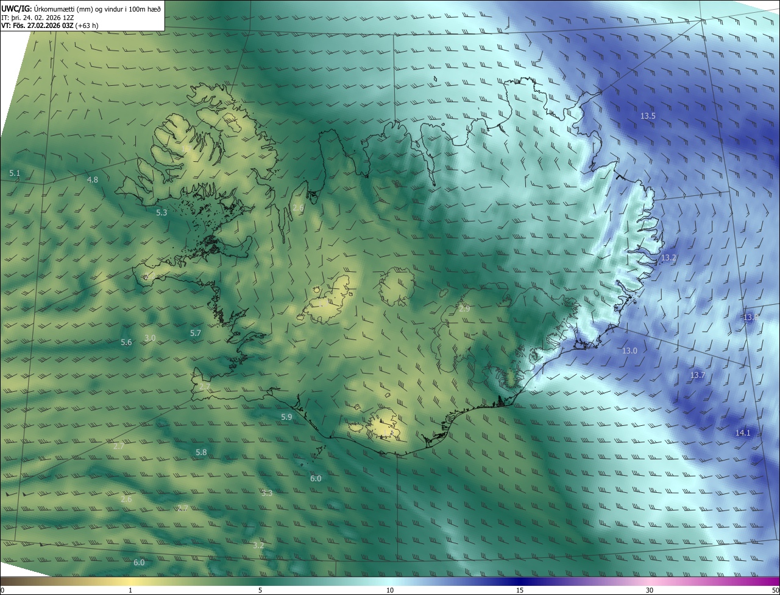Click the 10 tick on the color scale

pyautogui.click(x=390, y=590)
